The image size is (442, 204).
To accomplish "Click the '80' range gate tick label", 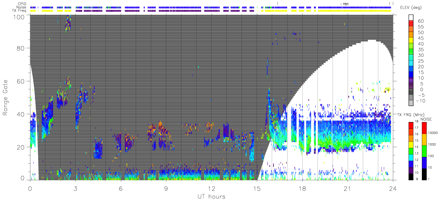I will pyautogui.click(x=21, y=48).
